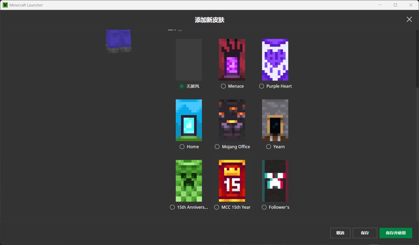This screenshot has width=419, height=245.
Task: Click the Purple Heart cape image
Action: point(275,60)
